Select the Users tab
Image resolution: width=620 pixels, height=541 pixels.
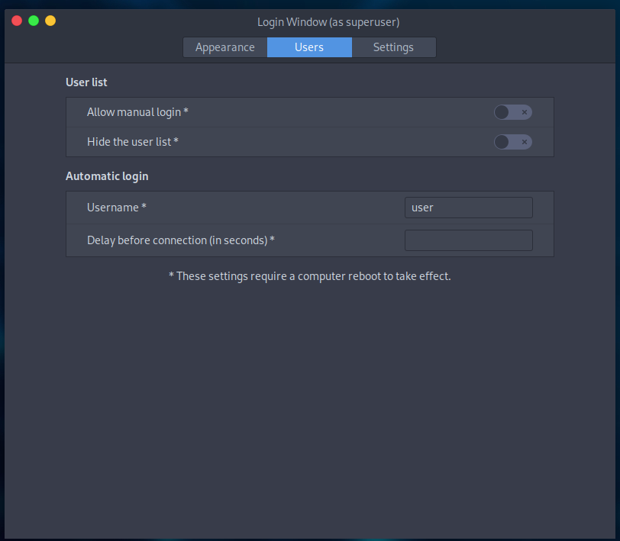coord(309,47)
